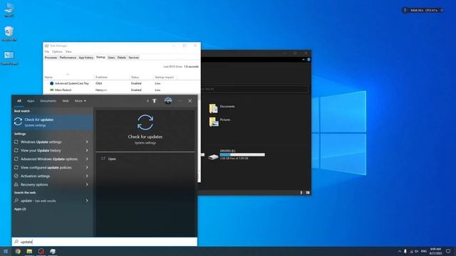This screenshot has width=456, height=256.
Task: Collapse the File Explorer ribbon chevron
Action: pos(304,60)
